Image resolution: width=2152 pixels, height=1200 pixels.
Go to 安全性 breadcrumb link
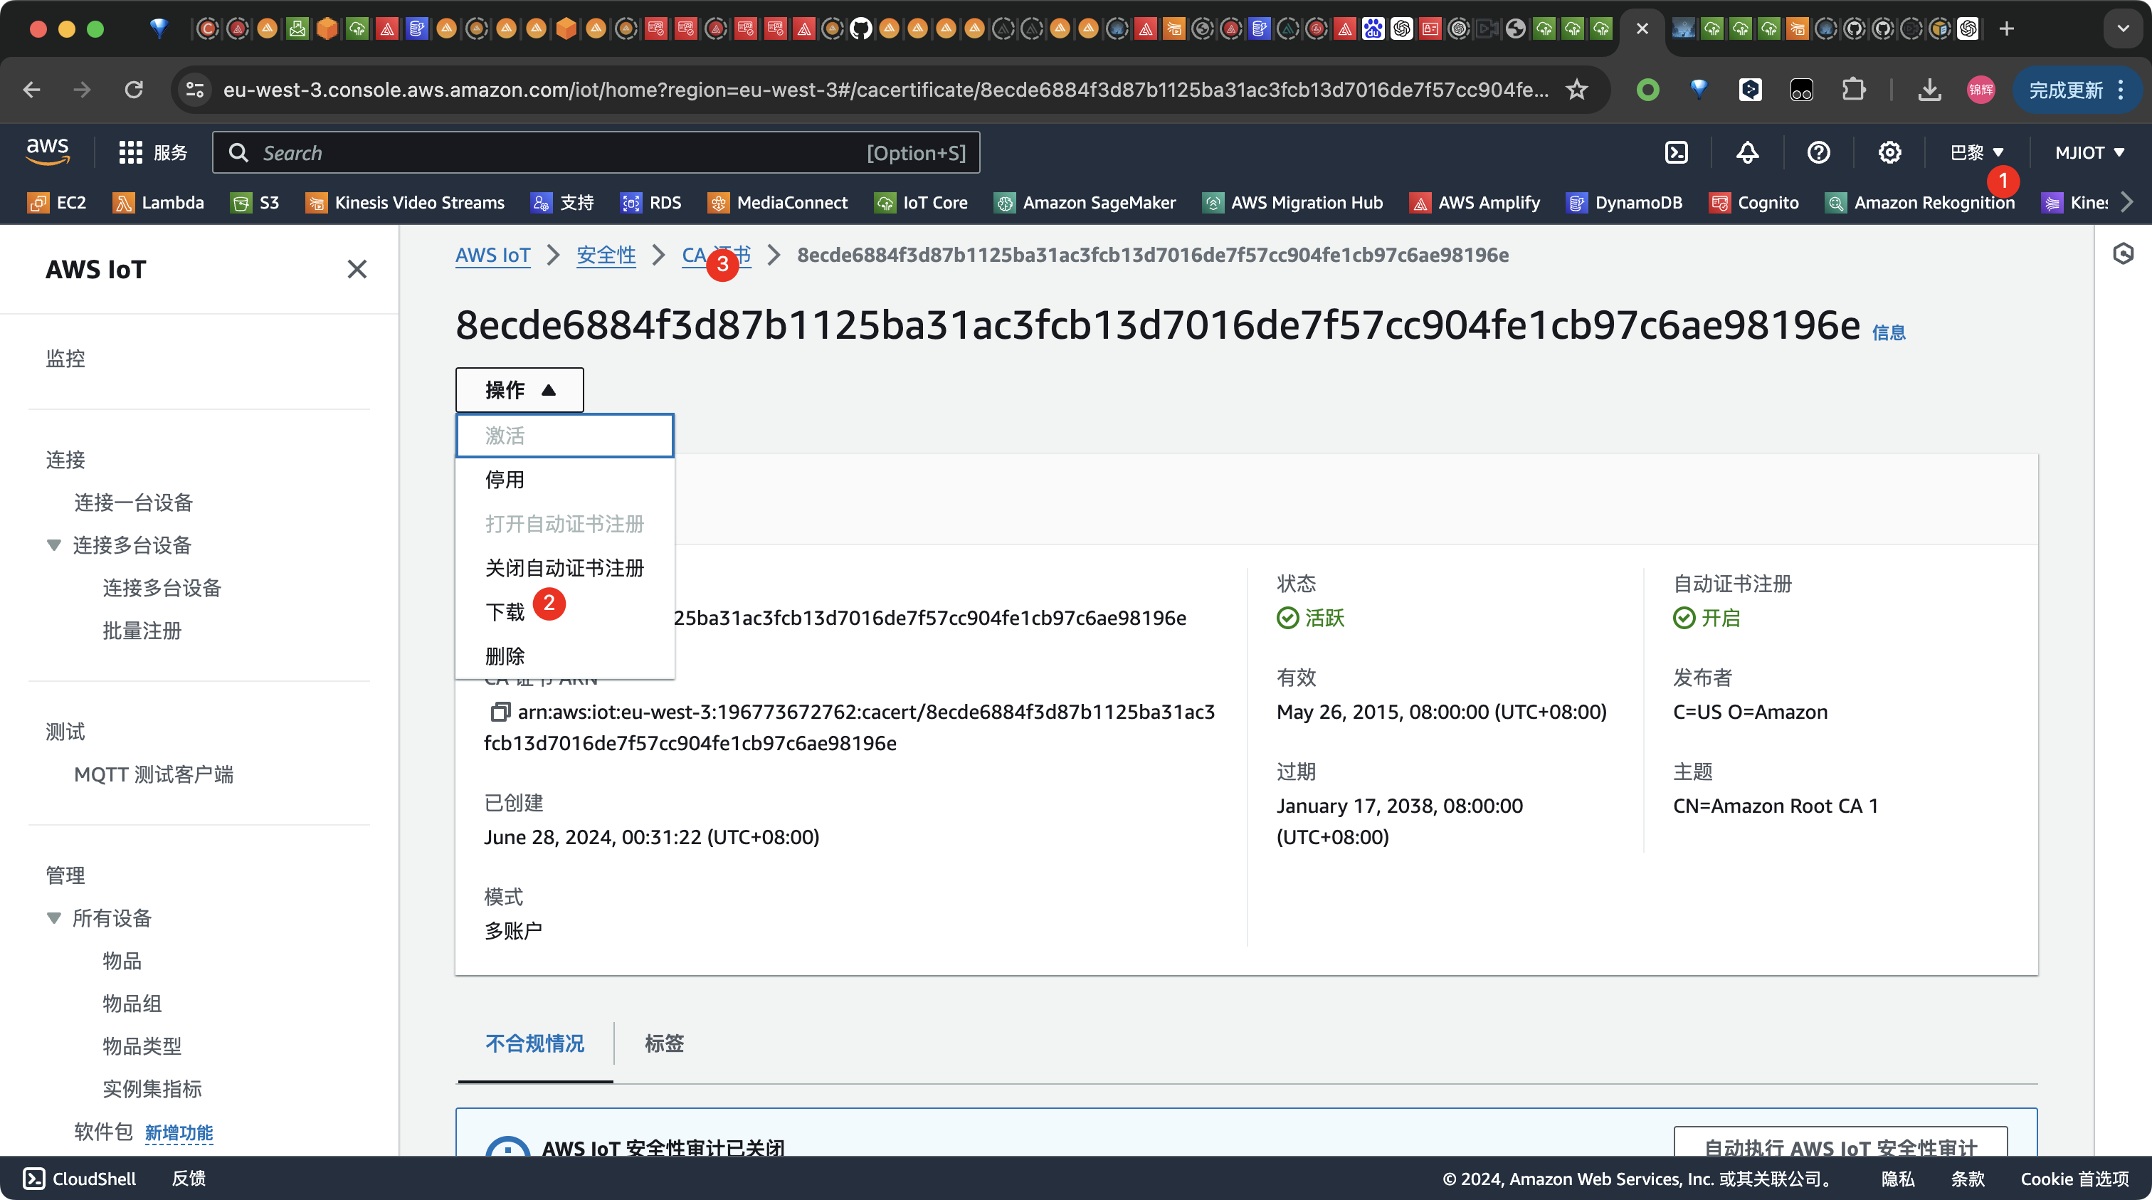[x=606, y=255]
